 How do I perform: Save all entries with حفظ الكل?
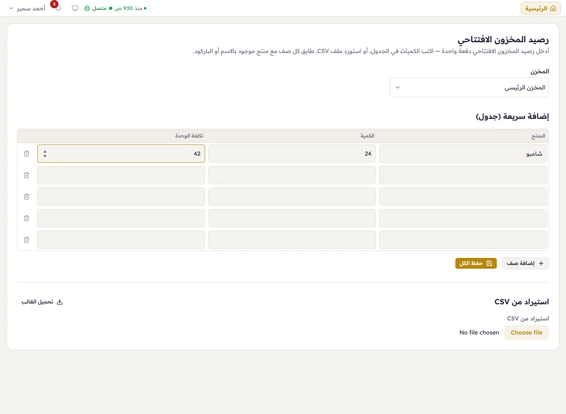[476, 263]
